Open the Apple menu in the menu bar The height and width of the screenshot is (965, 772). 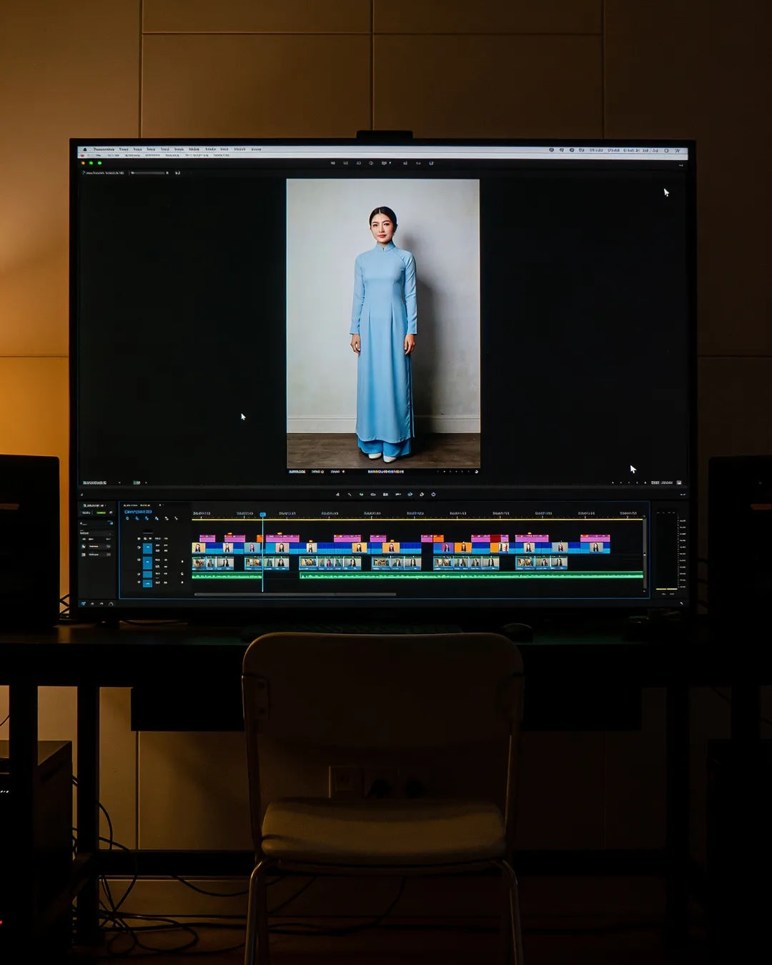click(85, 149)
